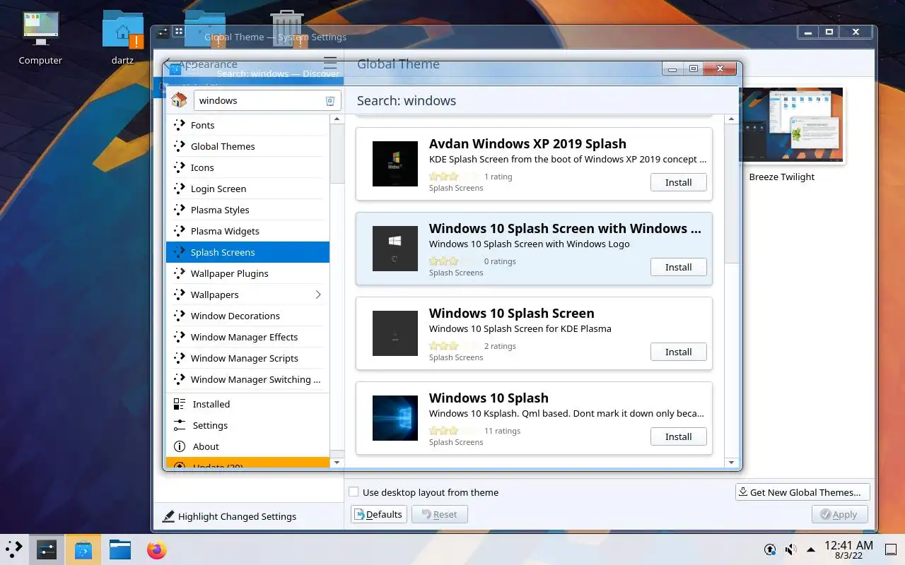
Task: Select the Icons category
Action: point(247,167)
